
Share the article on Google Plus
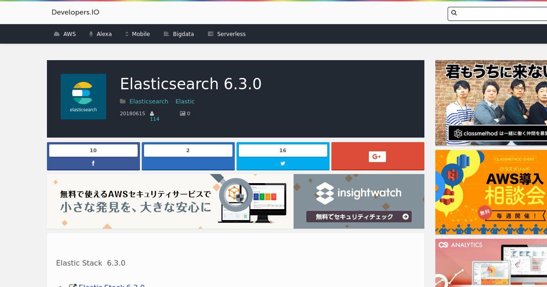378,156
